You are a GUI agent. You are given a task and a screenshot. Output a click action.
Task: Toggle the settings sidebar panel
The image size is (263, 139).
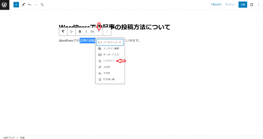click(252, 5)
